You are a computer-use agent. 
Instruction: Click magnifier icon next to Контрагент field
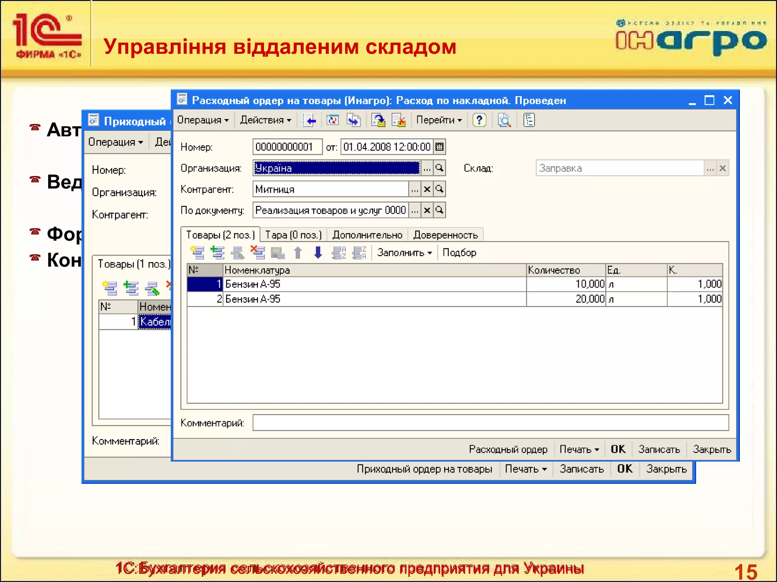(x=439, y=189)
